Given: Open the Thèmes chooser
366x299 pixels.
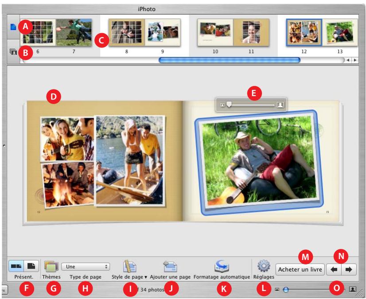Looking at the screenshot, I should [51, 267].
